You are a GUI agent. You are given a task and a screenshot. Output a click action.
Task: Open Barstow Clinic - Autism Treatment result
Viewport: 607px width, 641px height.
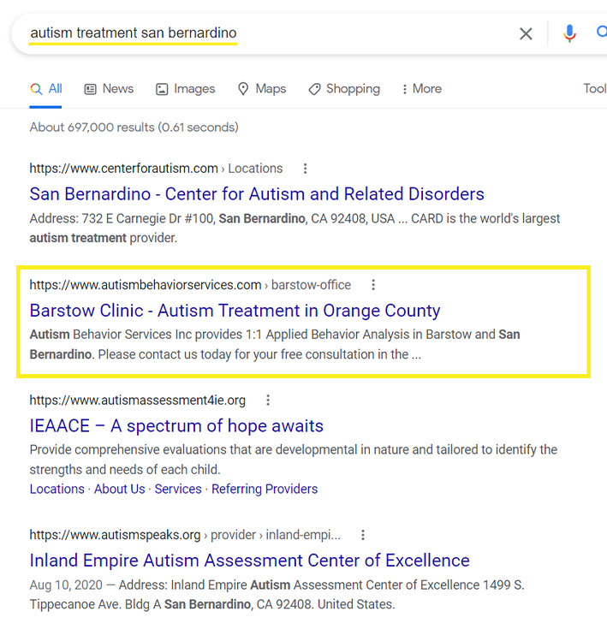tap(235, 311)
